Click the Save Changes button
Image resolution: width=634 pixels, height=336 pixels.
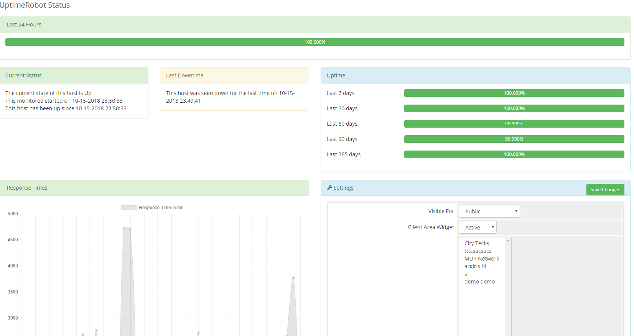click(x=605, y=190)
